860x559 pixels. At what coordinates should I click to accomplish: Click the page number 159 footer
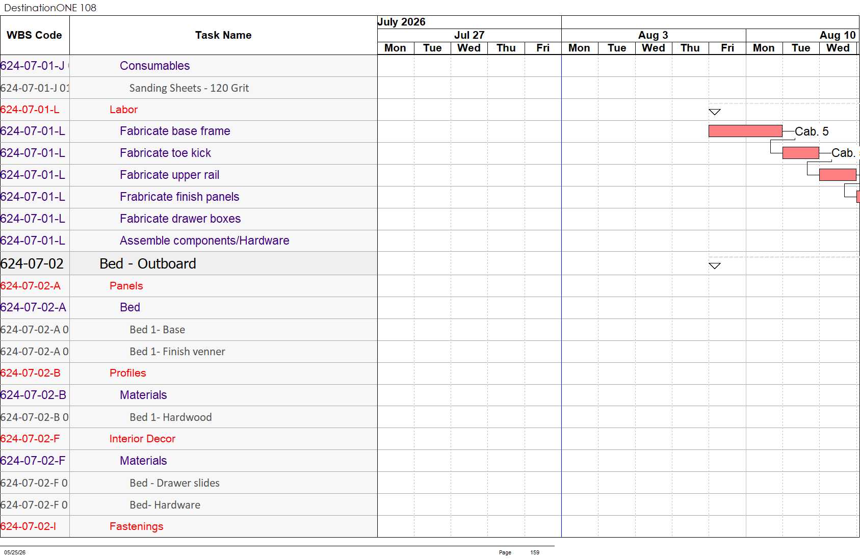[535, 552]
